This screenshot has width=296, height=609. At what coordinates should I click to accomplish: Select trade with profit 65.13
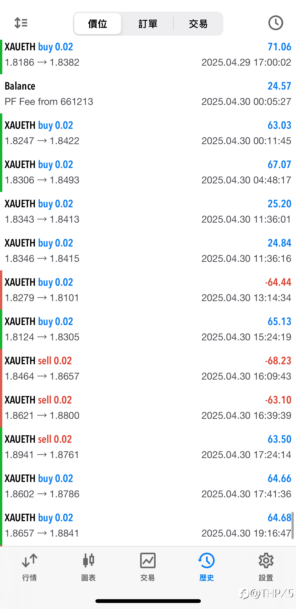[x=148, y=329]
